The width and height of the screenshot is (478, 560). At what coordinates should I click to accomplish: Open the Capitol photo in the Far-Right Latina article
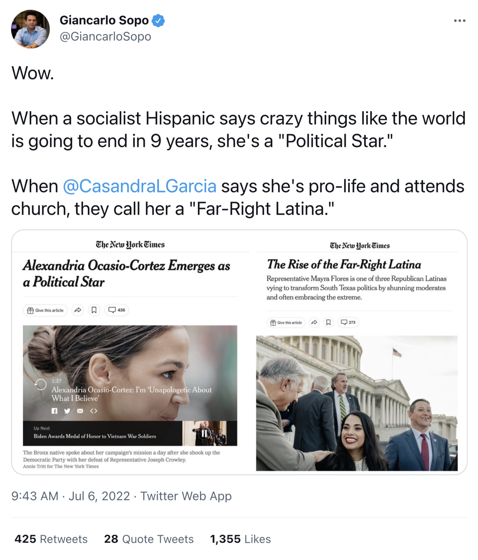click(357, 403)
